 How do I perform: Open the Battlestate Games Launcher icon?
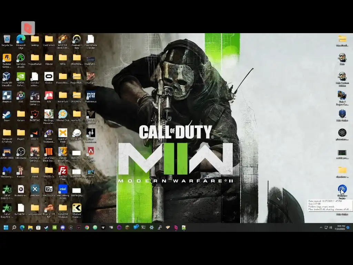pyautogui.click(x=35, y=98)
